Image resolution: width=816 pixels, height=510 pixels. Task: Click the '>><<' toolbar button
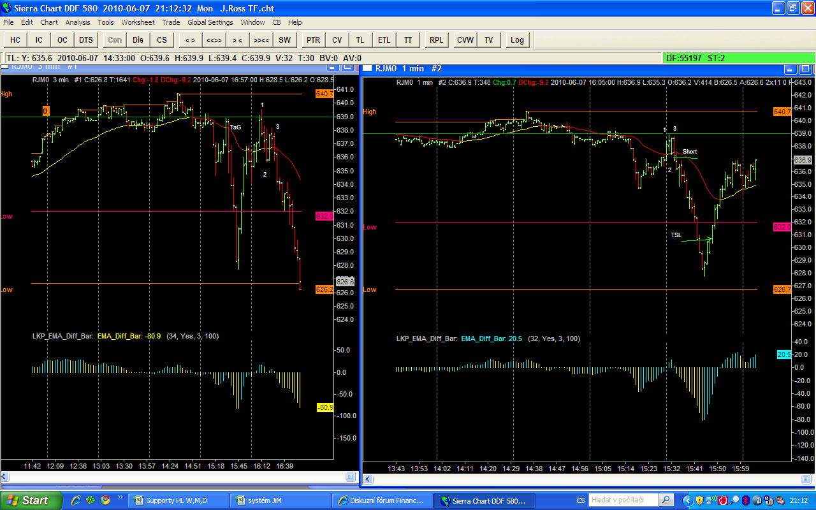(x=261, y=40)
